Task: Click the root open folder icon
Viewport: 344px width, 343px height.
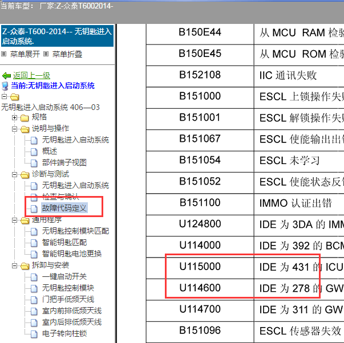Action: (x=14, y=97)
